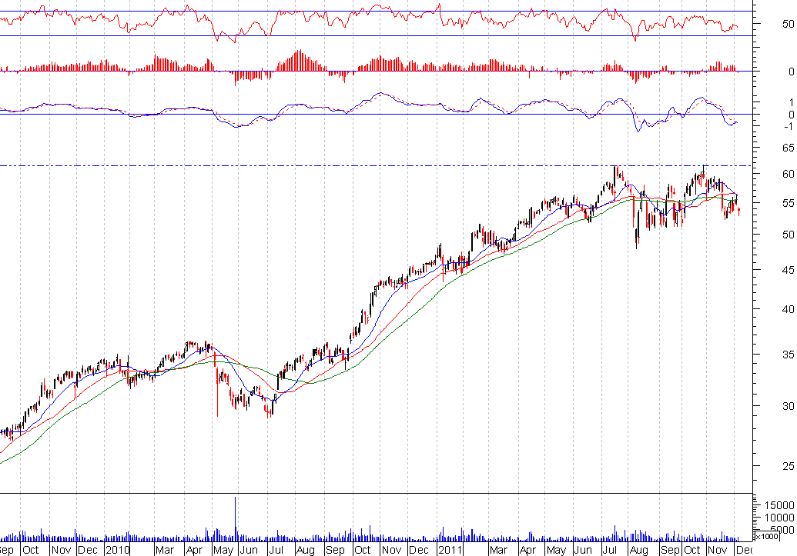Click the Aug label in the 2011 section

(638, 550)
